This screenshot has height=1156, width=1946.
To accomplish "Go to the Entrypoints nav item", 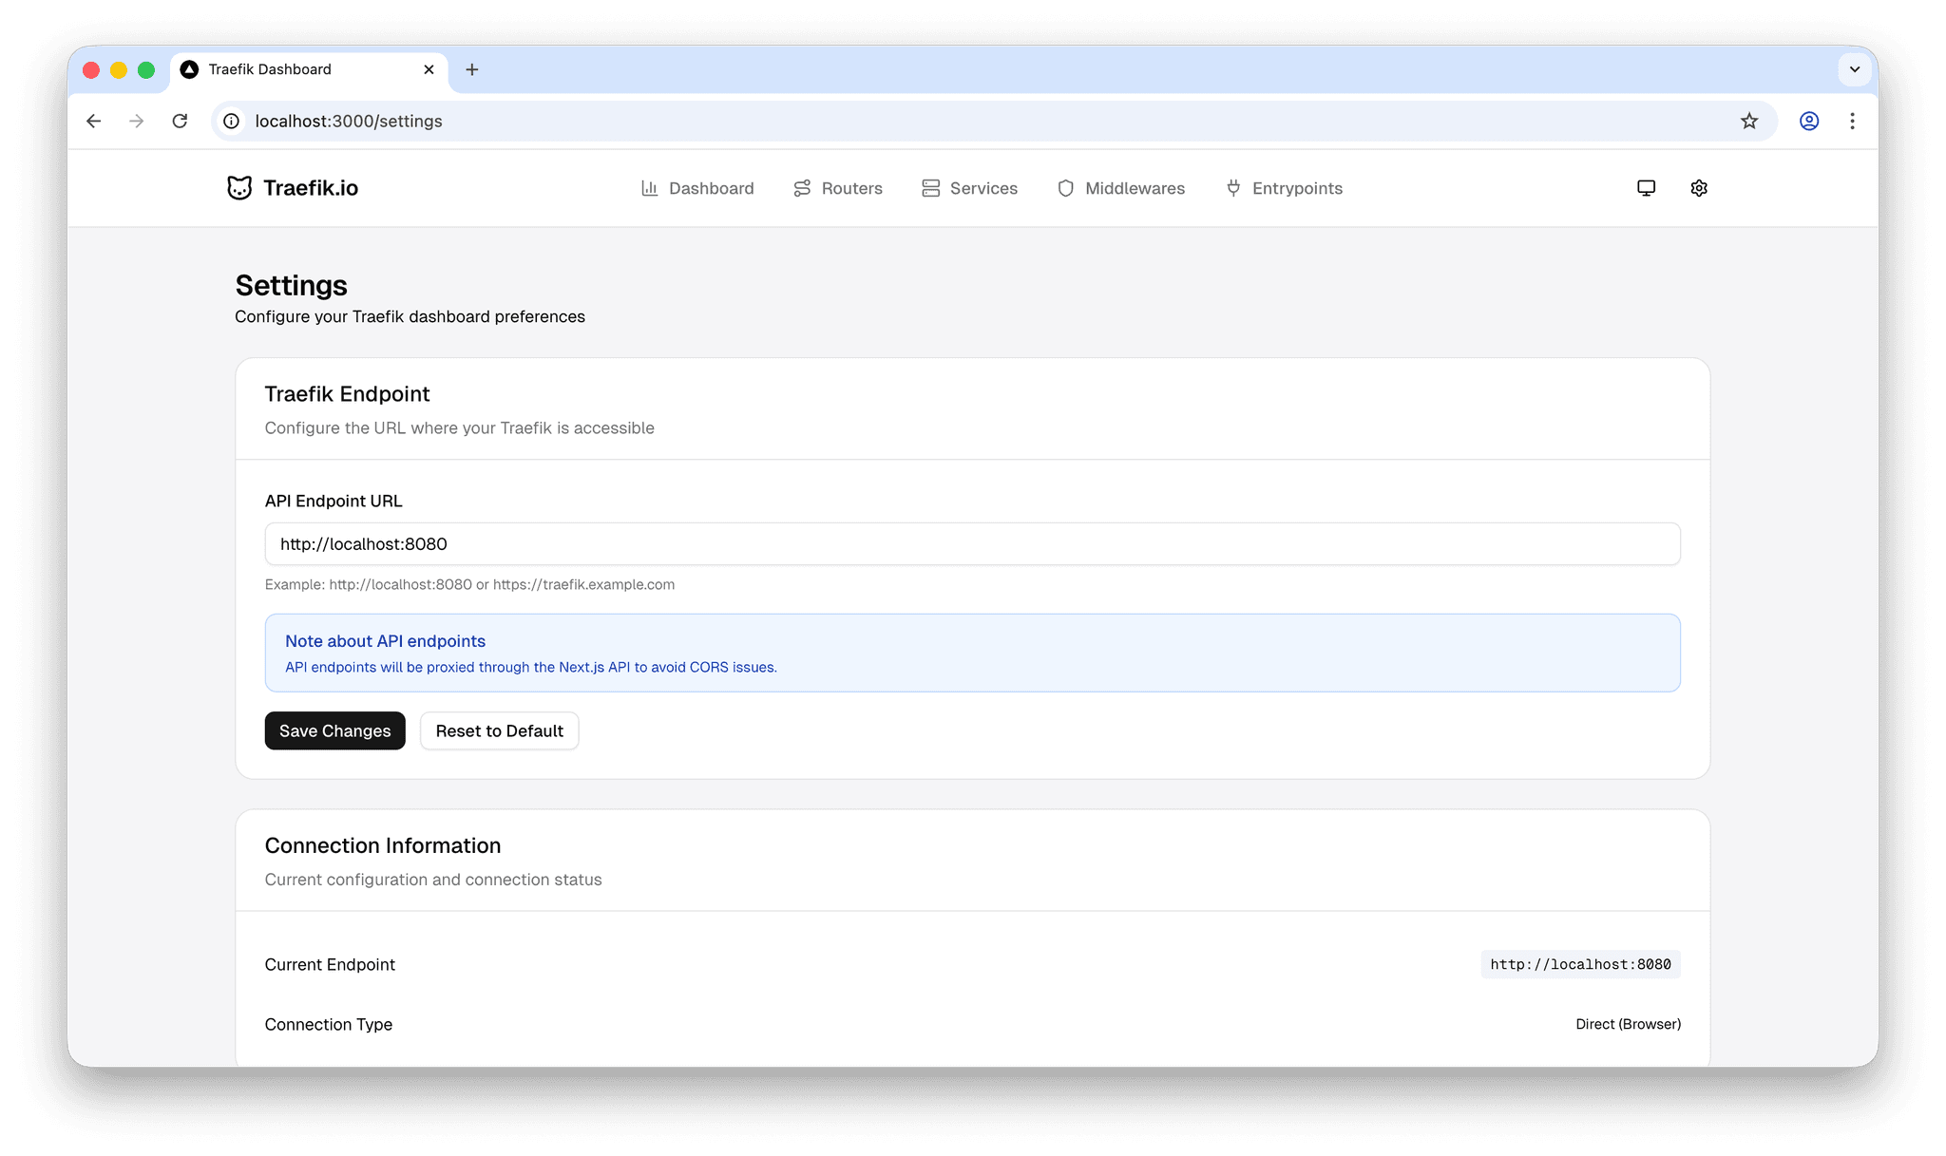I will 1296,188.
